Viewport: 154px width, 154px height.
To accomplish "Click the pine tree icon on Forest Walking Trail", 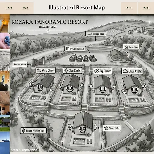I will (x=24, y=130).
